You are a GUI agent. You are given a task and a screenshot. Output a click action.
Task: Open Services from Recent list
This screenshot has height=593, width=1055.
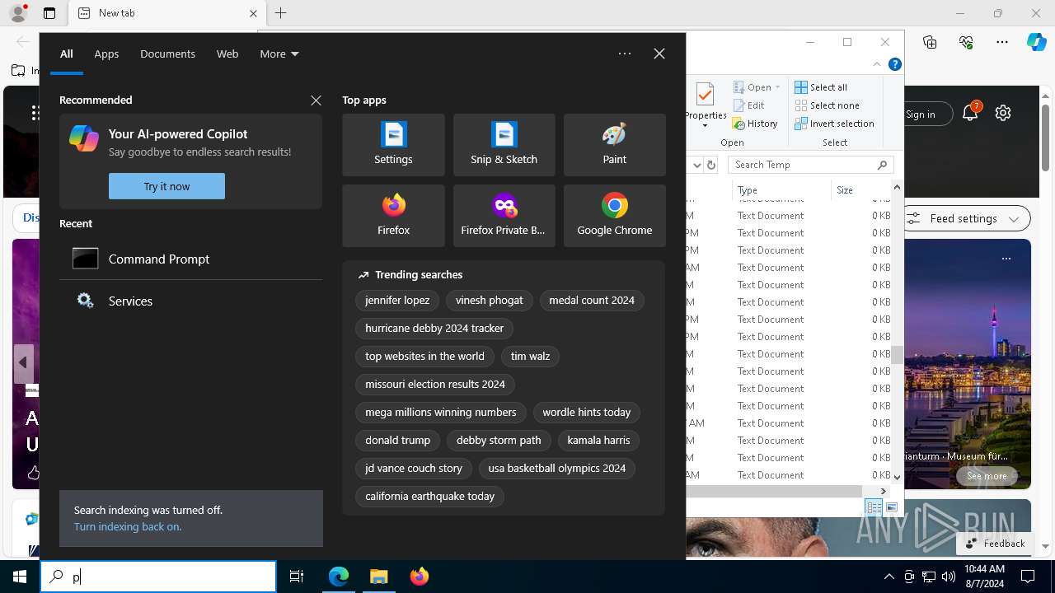click(x=190, y=301)
